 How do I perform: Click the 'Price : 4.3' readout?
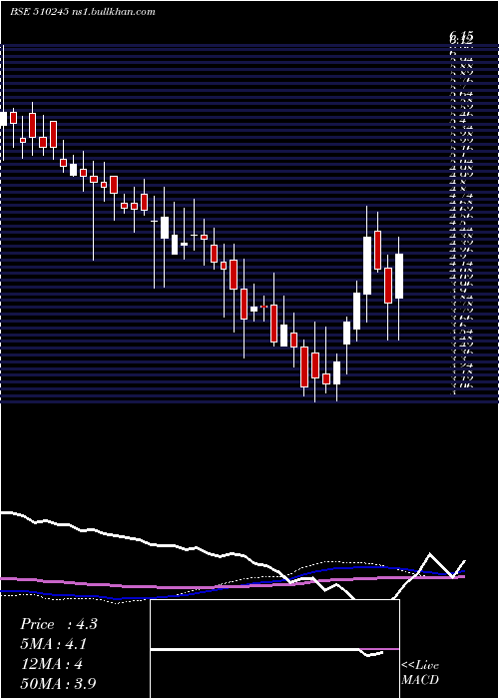click(x=58, y=624)
